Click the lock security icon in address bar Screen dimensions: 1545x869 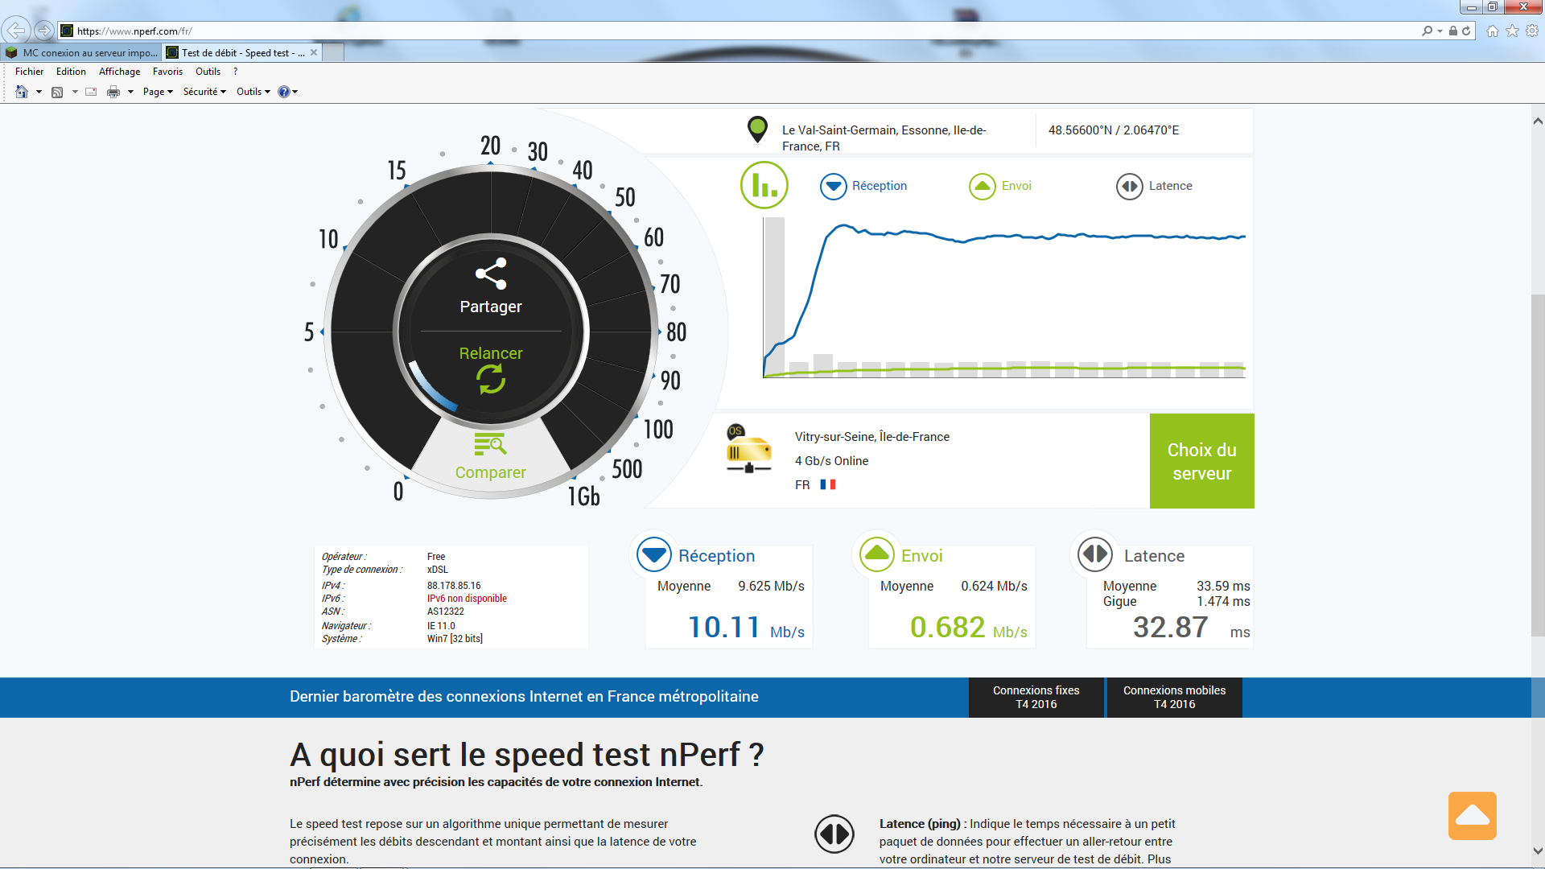point(1453,31)
